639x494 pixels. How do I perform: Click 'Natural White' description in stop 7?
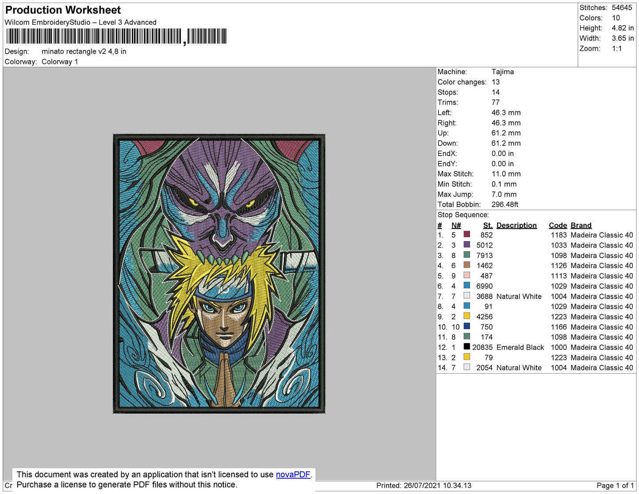(519, 297)
